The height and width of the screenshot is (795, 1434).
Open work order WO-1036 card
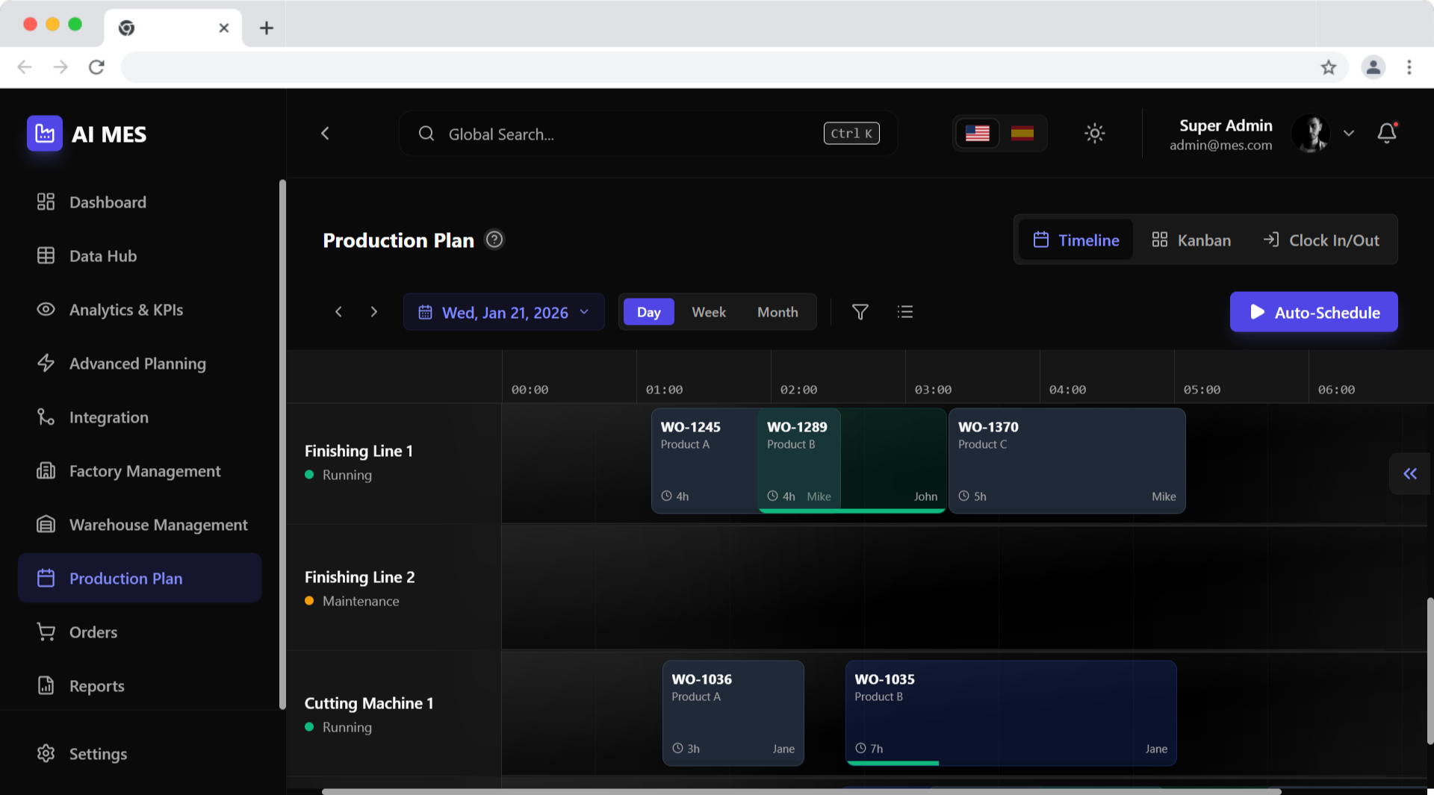733,713
